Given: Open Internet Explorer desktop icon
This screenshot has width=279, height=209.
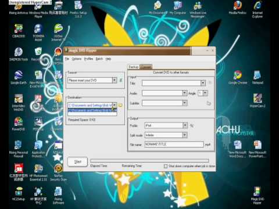Looking at the screenshot, I should coord(257,9).
